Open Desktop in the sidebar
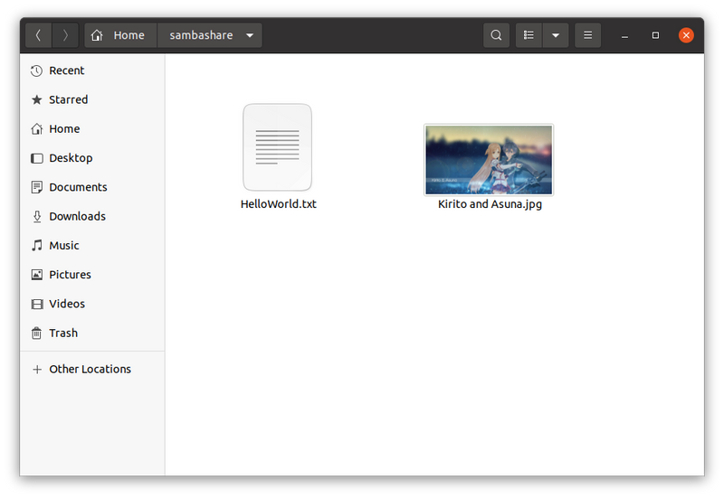The image size is (724, 498). (x=92, y=158)
